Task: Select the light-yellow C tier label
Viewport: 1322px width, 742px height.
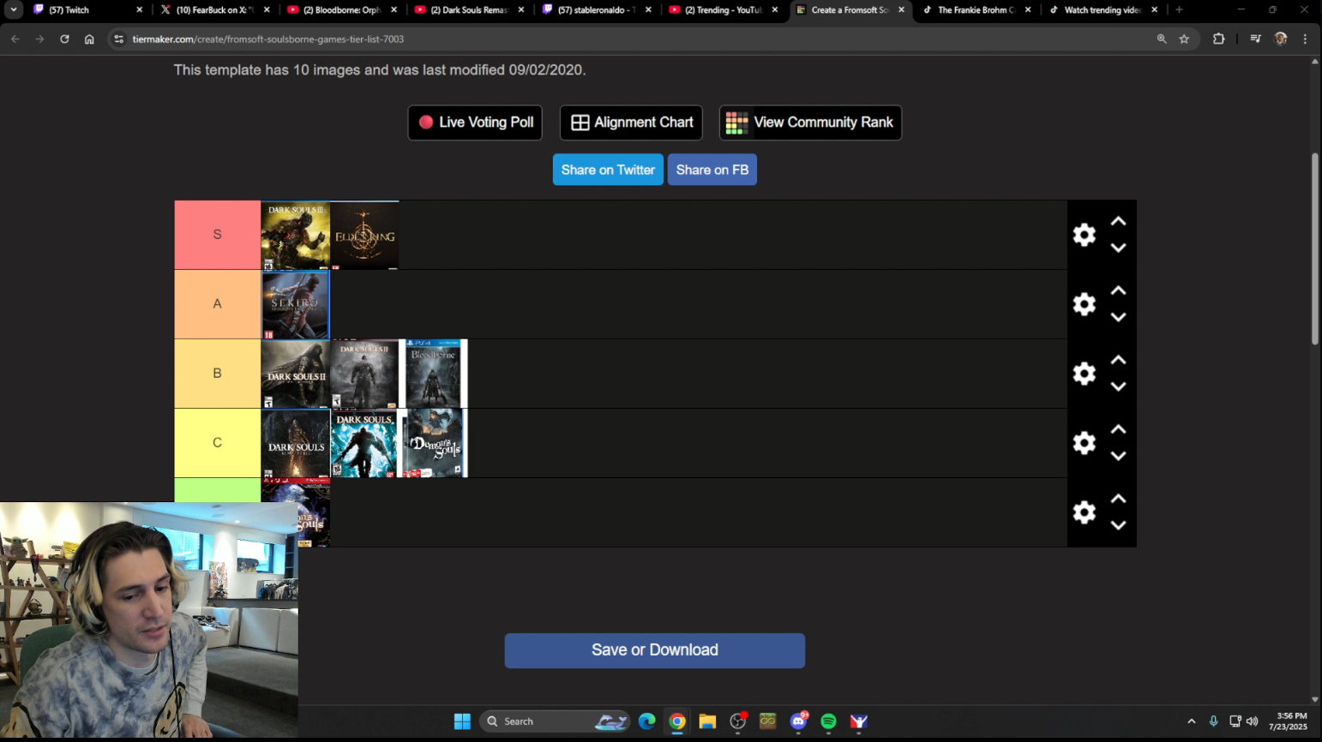Action: 218,443
